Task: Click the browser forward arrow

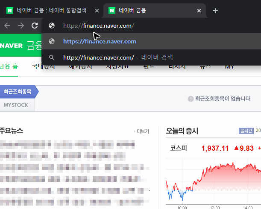Action: [x=21, y=26]
